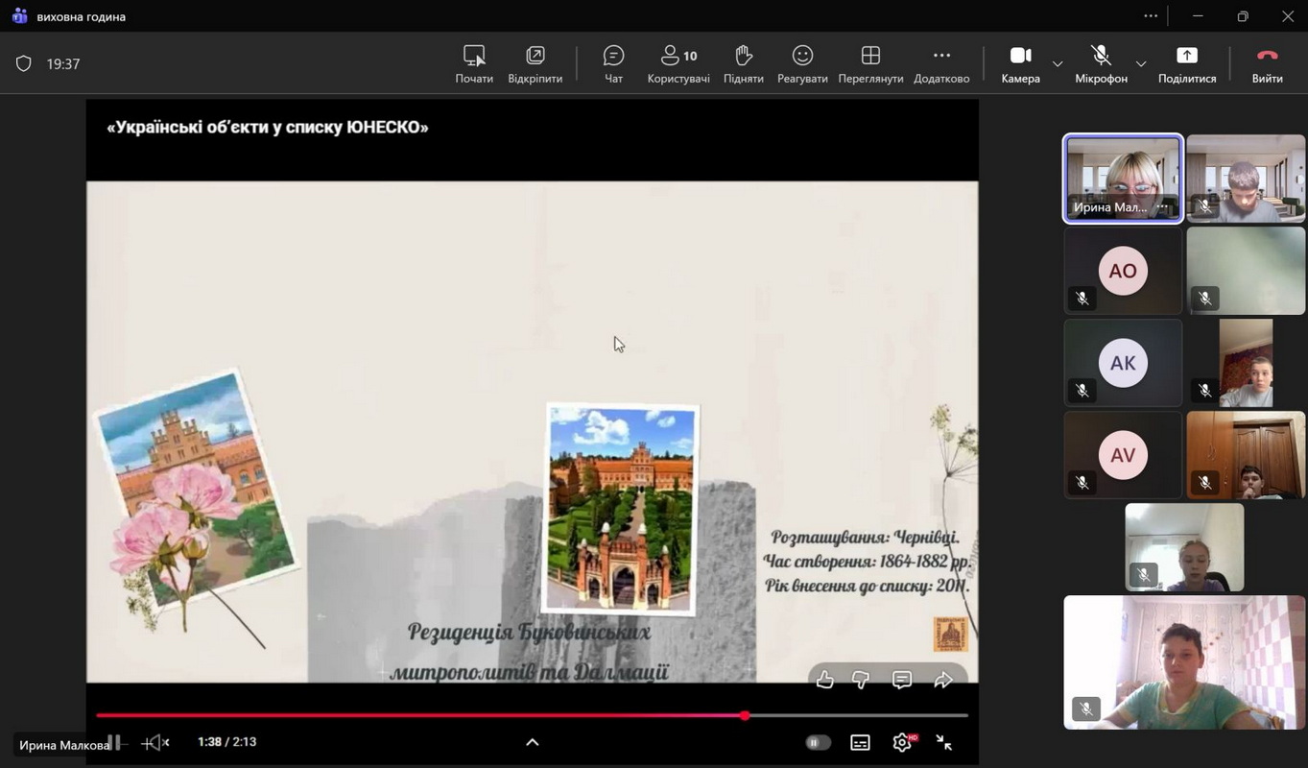Show the Користувачі participants list
Viewport: 1308px width, 768px height.
click(678, 63)
